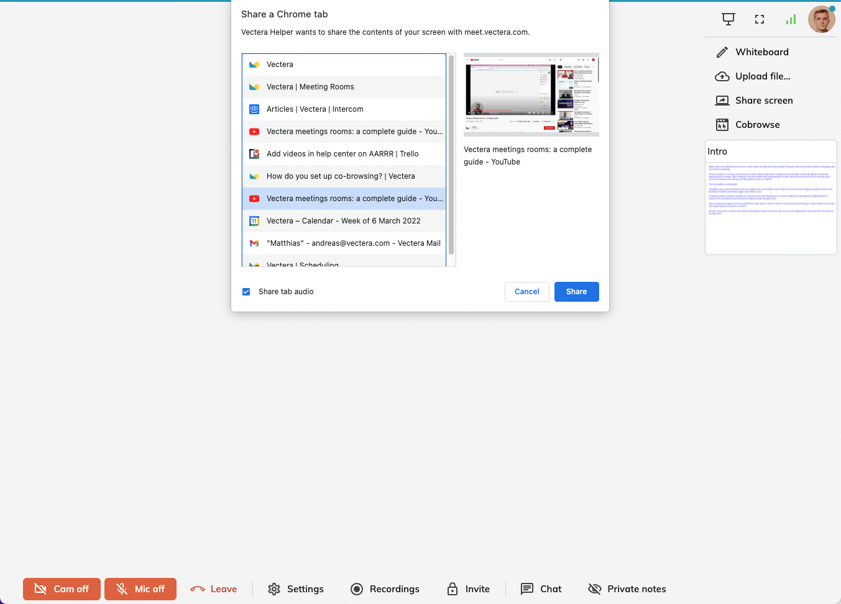Screen dimensions: 841x604
Task: Click the Google Calendar favicon in list
Action: (x=254, y=221)
